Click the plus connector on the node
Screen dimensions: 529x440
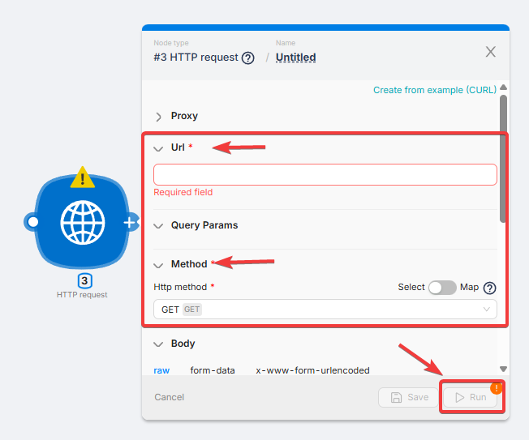tap(130, 223)
